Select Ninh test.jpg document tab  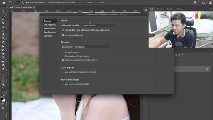22,7
